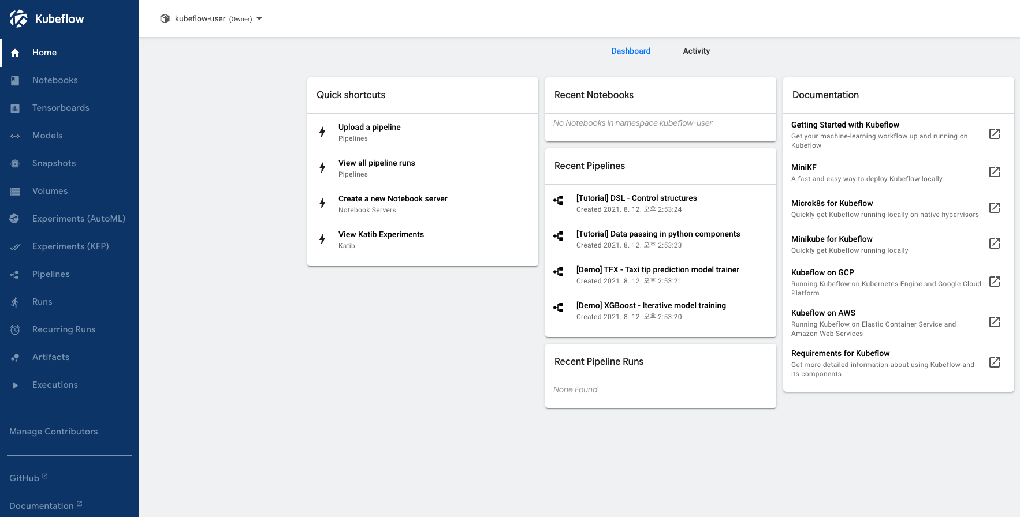The image size is (1020, 517).
Task: Click the Models arrows icon
Action: click(x=15, y=136)
